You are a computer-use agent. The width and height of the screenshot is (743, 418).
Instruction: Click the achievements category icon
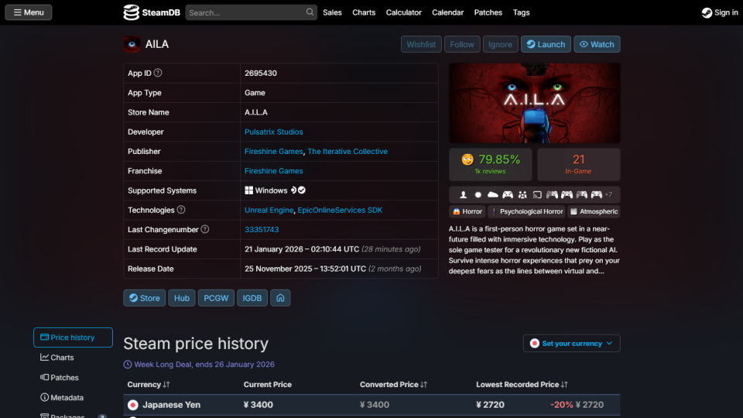tap(478, 195)
